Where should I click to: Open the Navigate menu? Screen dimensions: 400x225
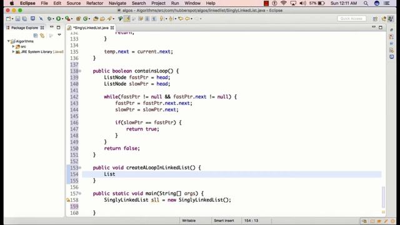tap(117, 3)
